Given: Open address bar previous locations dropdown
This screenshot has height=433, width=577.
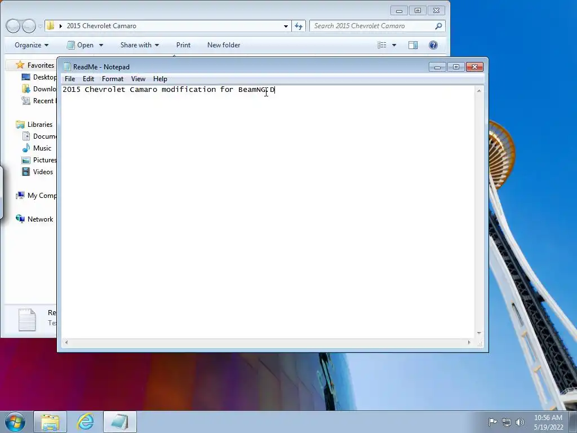Looking at the screenshot, I should coord(286,26).
